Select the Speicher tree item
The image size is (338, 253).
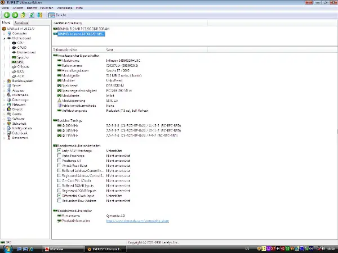coord(23,57)
